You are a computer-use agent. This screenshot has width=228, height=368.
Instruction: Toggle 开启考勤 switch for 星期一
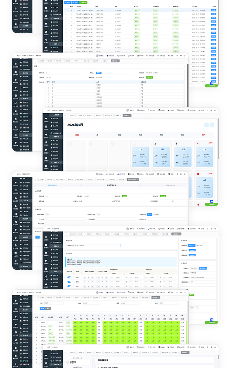pos(69,277)
